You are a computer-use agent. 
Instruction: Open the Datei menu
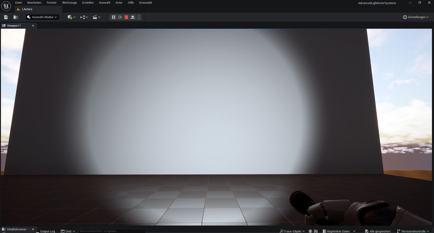(19, 3)
